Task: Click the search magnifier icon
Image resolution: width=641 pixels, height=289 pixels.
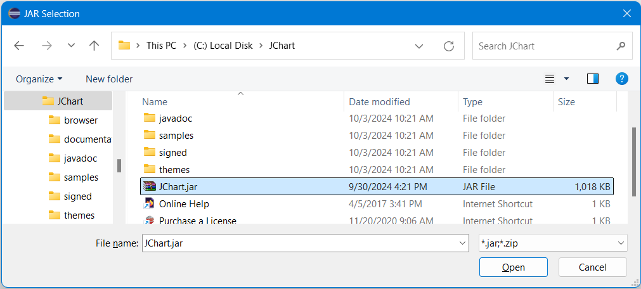Action: click(x=621, y=46)
